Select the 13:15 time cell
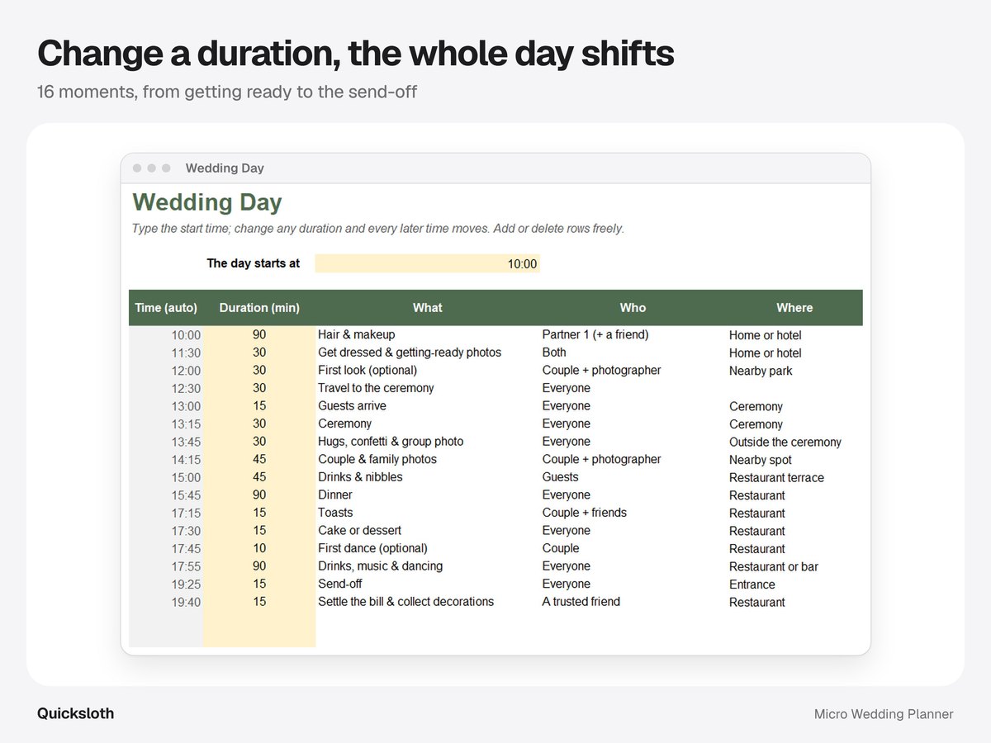The width and height of the screenshot is (991, 743). [186, 424]
